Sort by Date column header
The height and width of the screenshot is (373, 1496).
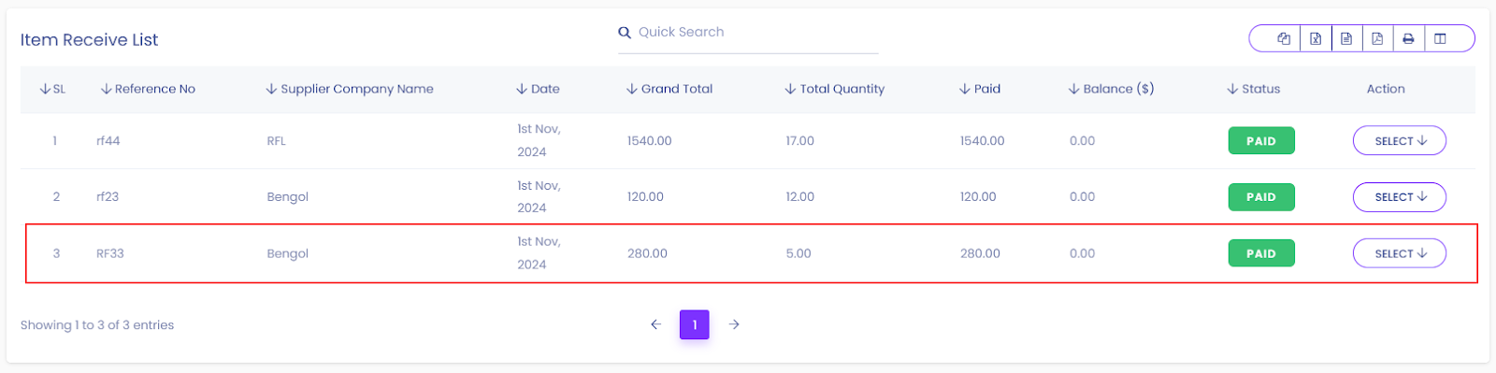coord(538,89)
